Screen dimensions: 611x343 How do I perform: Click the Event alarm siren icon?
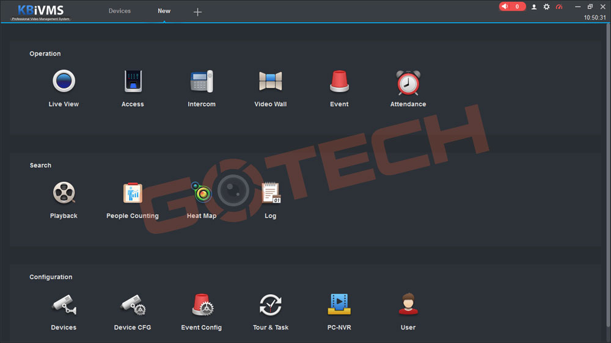pos(339,81)
